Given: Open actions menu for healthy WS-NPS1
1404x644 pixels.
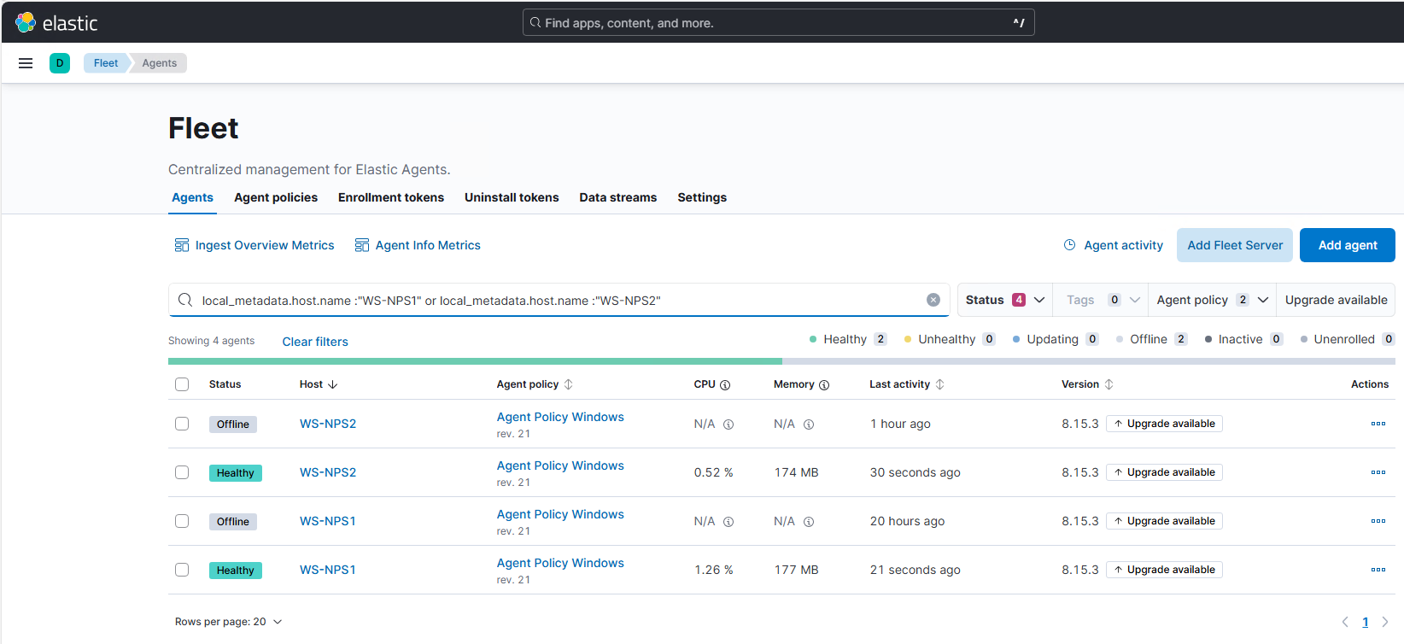Looking at the screenshot, I should (1378, 570).
